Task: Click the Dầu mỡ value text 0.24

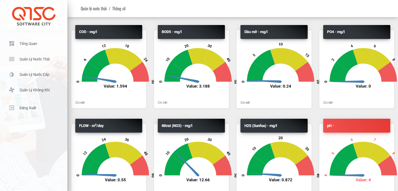Action: tap(281, 86)
